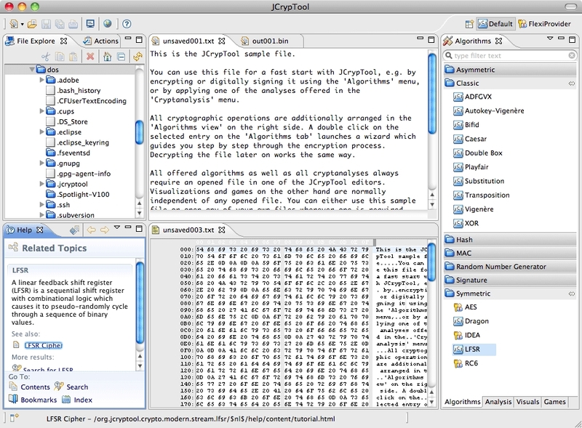Click the text editor vertical scrollbar thumb

pos(432,94)
